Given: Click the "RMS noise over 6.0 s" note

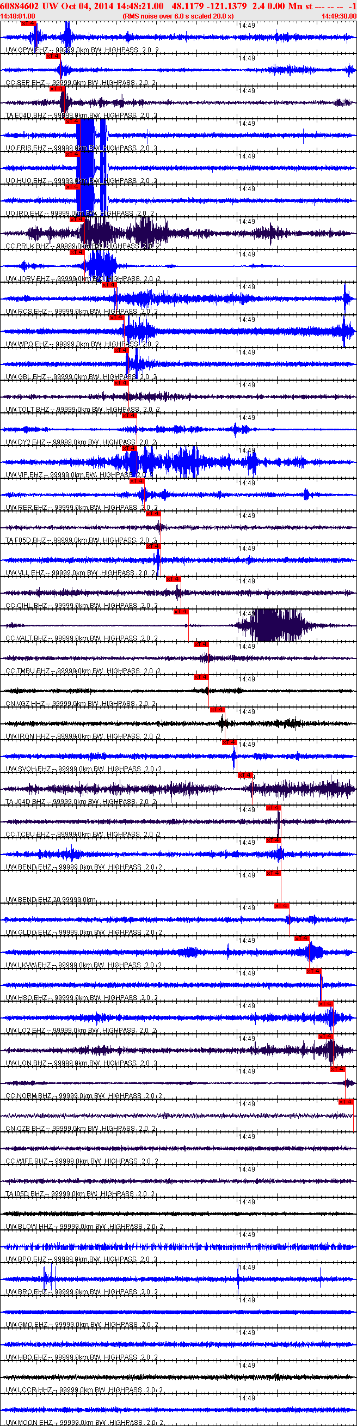Looking at the screenshot, I should (178, 16).
